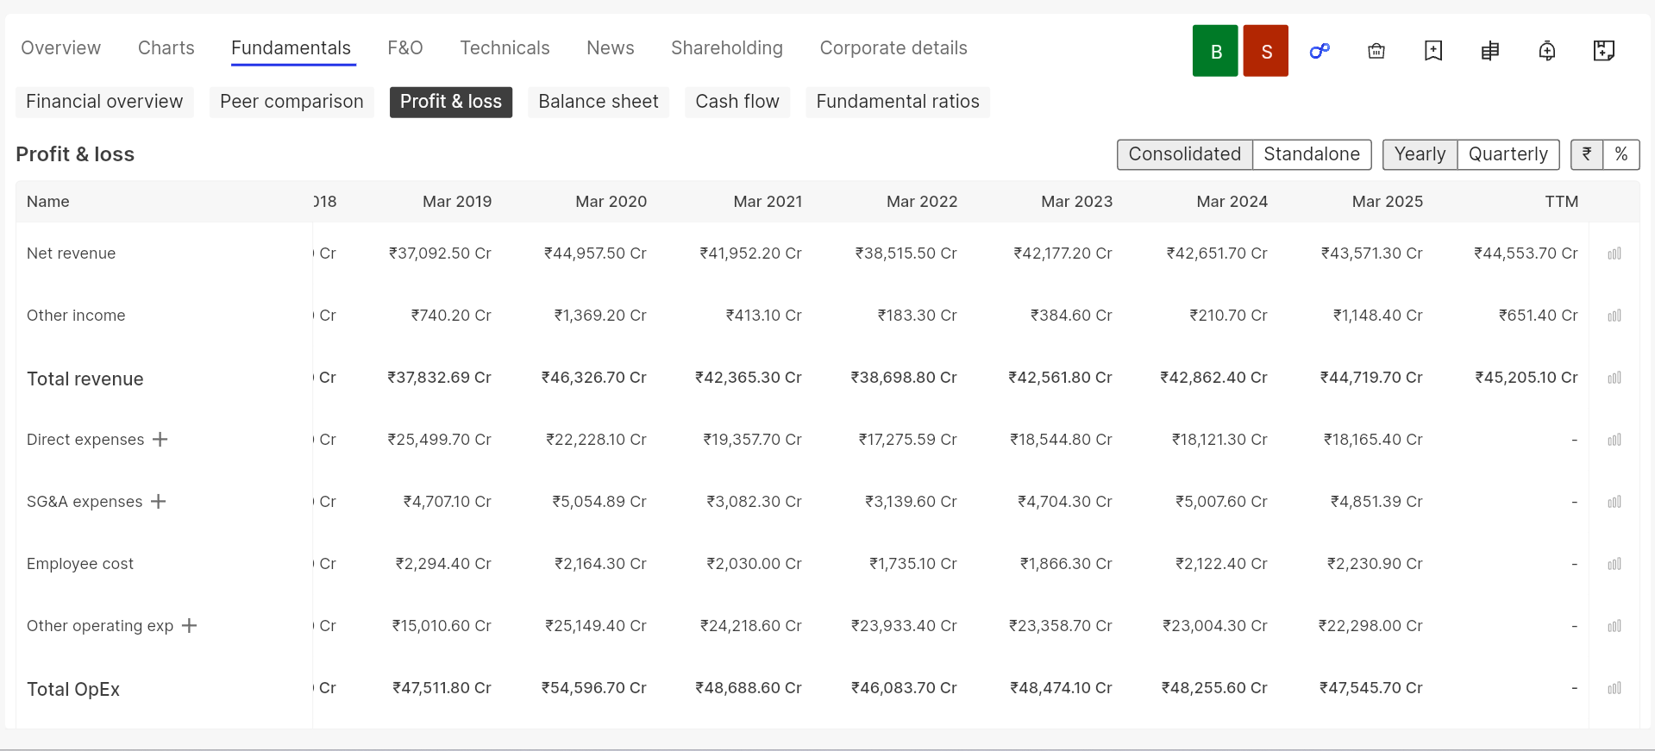Switch to Balance sheet sub-tab
The height and width of the screenshot is (751, 1655).
coord(599,102)
